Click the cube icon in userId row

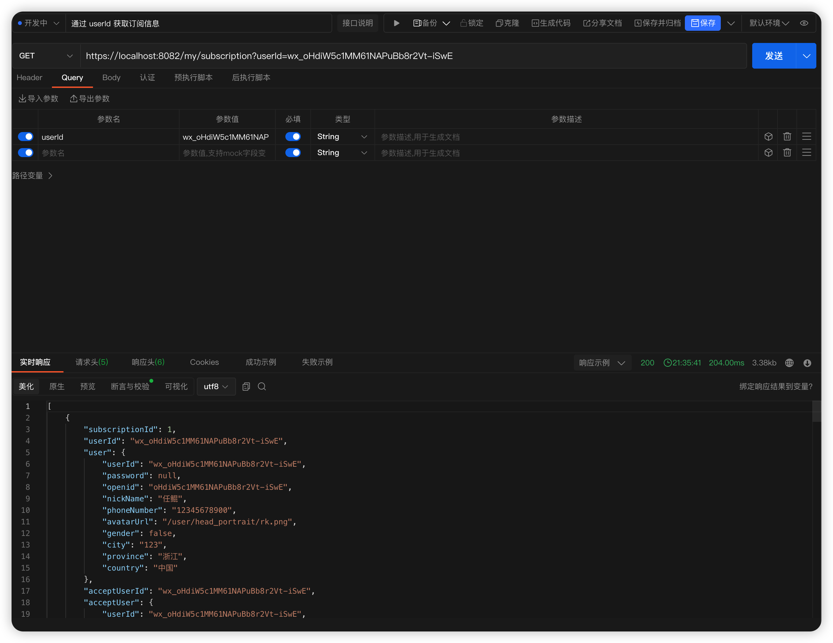tap(768, 137)
